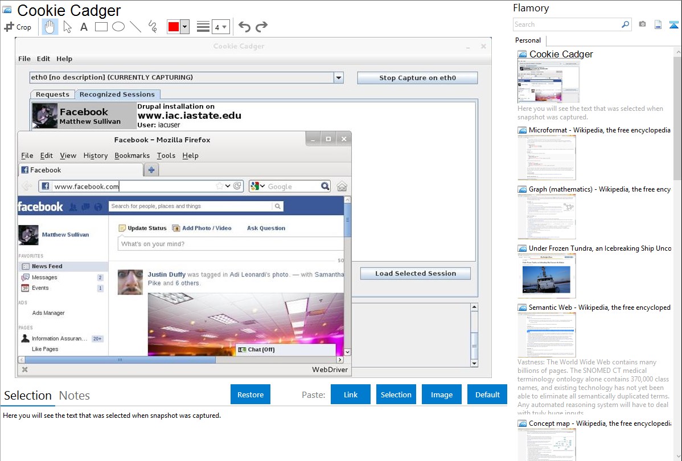Open a new Firefox tab with plus
The width and height of the screenshot is (682, 461).
click(151, 170)
